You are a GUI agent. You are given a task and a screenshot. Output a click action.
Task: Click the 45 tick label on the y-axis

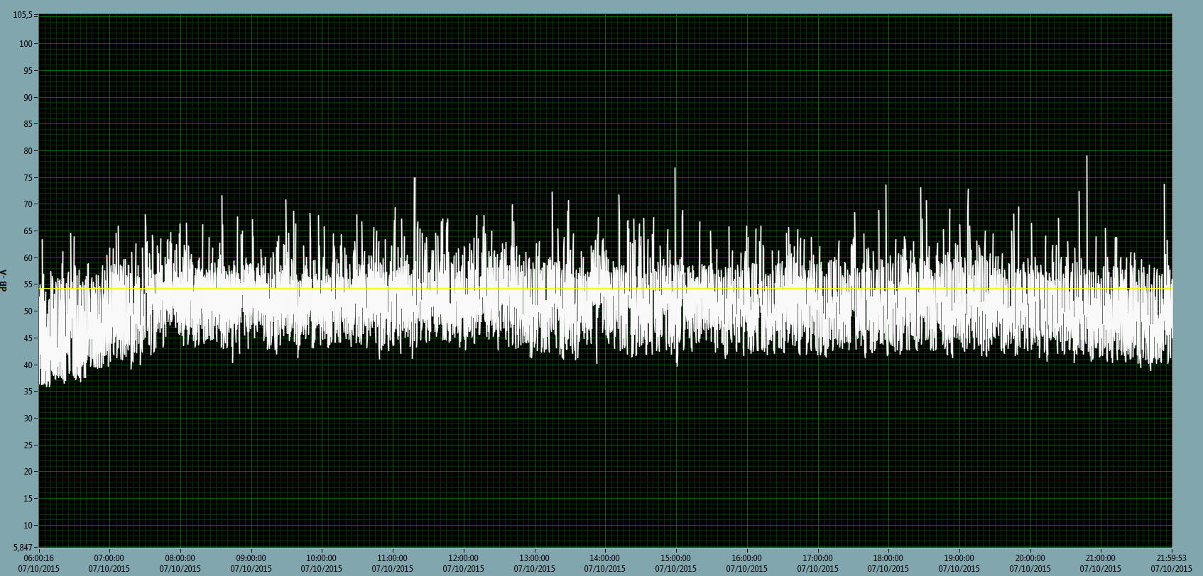(x=29, y=338)
